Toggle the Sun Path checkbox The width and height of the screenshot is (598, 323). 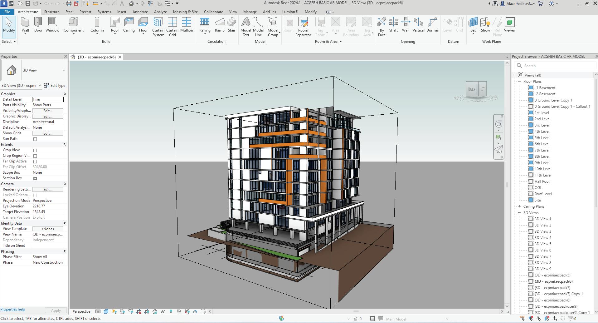(35, 139)
